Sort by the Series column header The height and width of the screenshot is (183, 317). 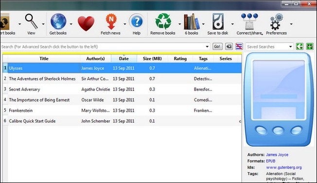point(226,58)
